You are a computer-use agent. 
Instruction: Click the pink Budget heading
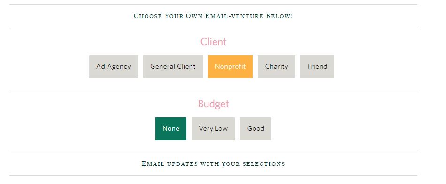(213, 104)
